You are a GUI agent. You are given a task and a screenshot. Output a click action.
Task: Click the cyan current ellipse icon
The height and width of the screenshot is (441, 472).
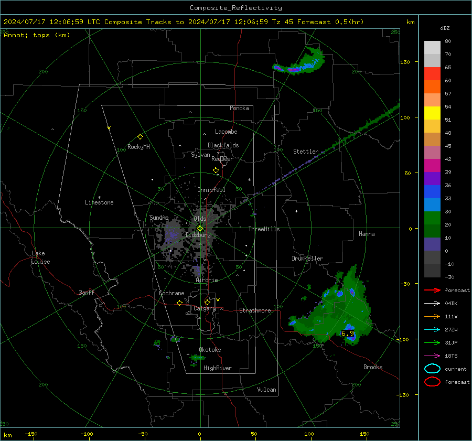pos(432,369)
